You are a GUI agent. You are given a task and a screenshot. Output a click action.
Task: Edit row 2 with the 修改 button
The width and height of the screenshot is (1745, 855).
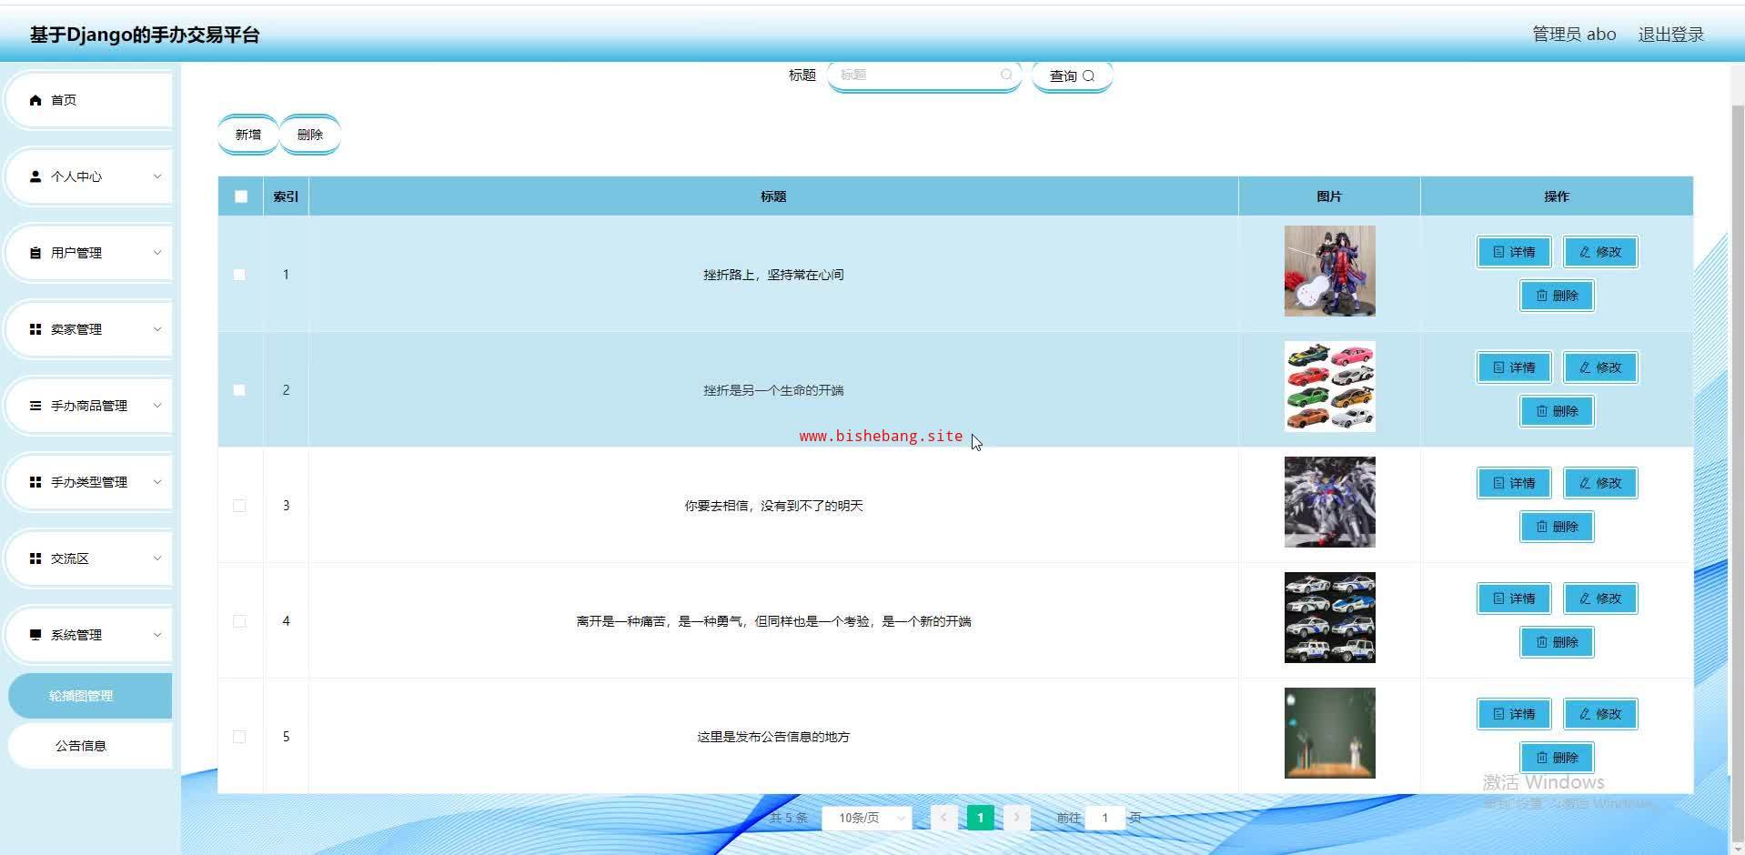click(1600, 367)
